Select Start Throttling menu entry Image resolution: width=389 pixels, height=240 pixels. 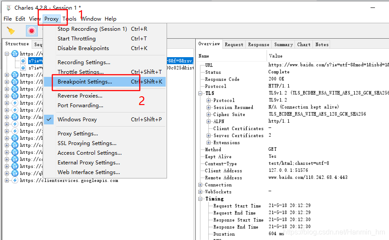coord(104,39)
